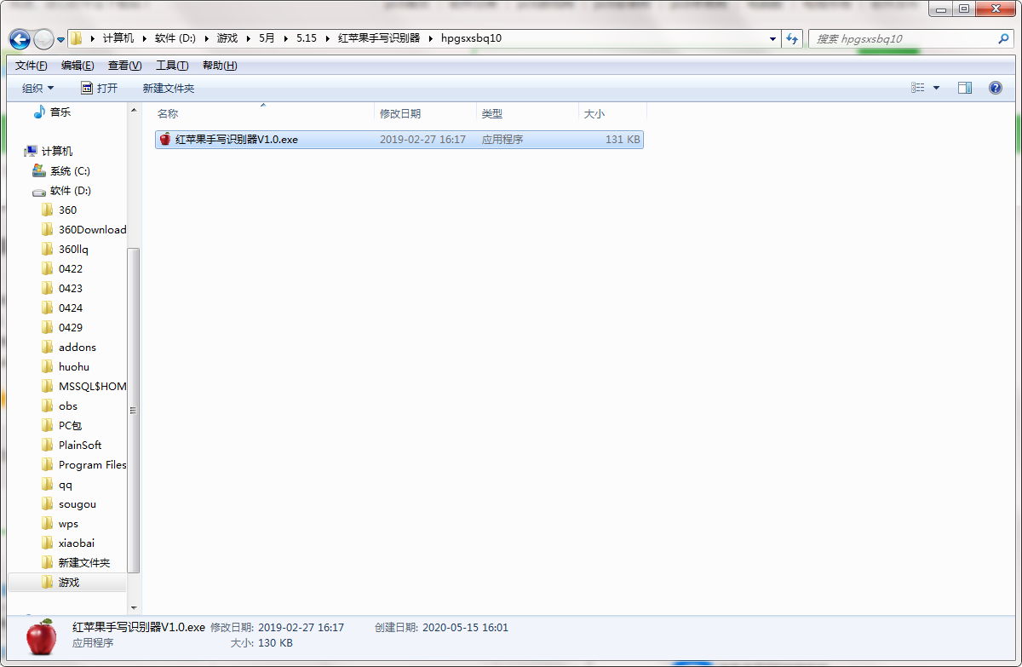Open the 组织 dropdown

(x=37, y=88)
